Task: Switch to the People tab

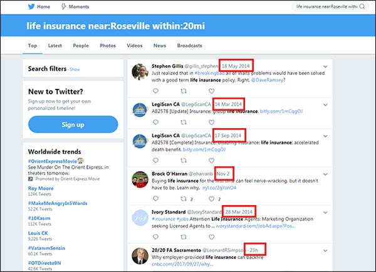Action: [81, 46]
